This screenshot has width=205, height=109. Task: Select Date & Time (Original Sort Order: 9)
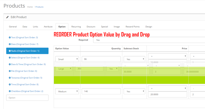[28, 65]
